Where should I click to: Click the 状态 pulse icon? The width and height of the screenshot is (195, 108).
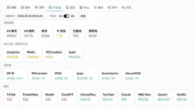pyautogui.click(x=123, y=8)
